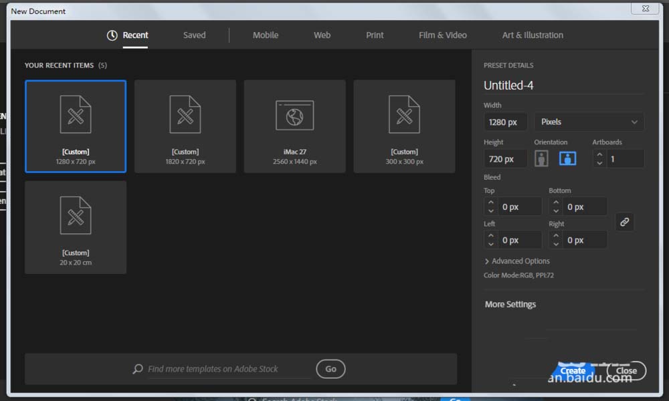
Task: Increase the Top bleed value
Action: pos(490,203)
